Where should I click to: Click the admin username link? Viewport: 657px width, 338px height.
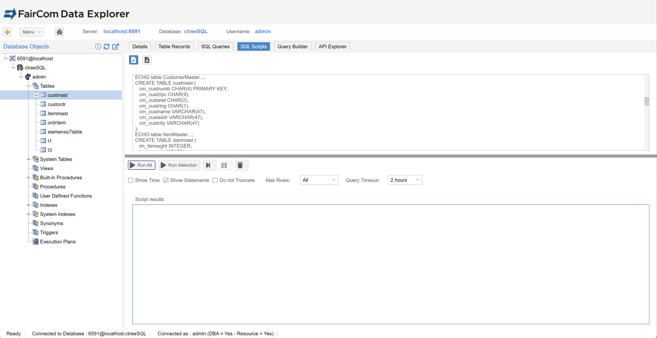[x=263, y=31]
